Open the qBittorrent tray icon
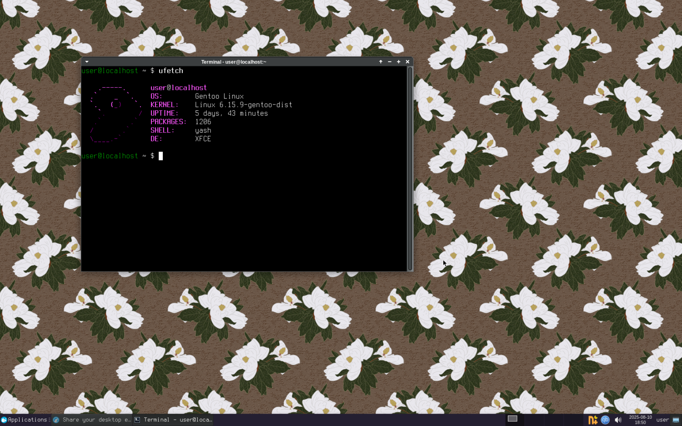 click(x=605, y=420)
